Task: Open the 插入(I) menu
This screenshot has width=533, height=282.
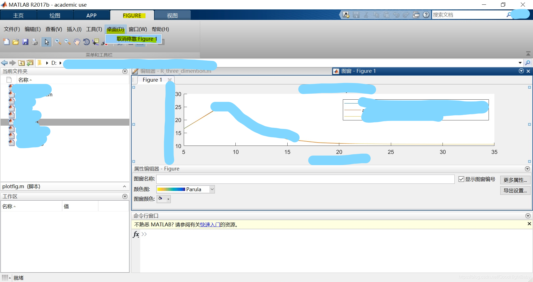Action: [x=74, y=29]
